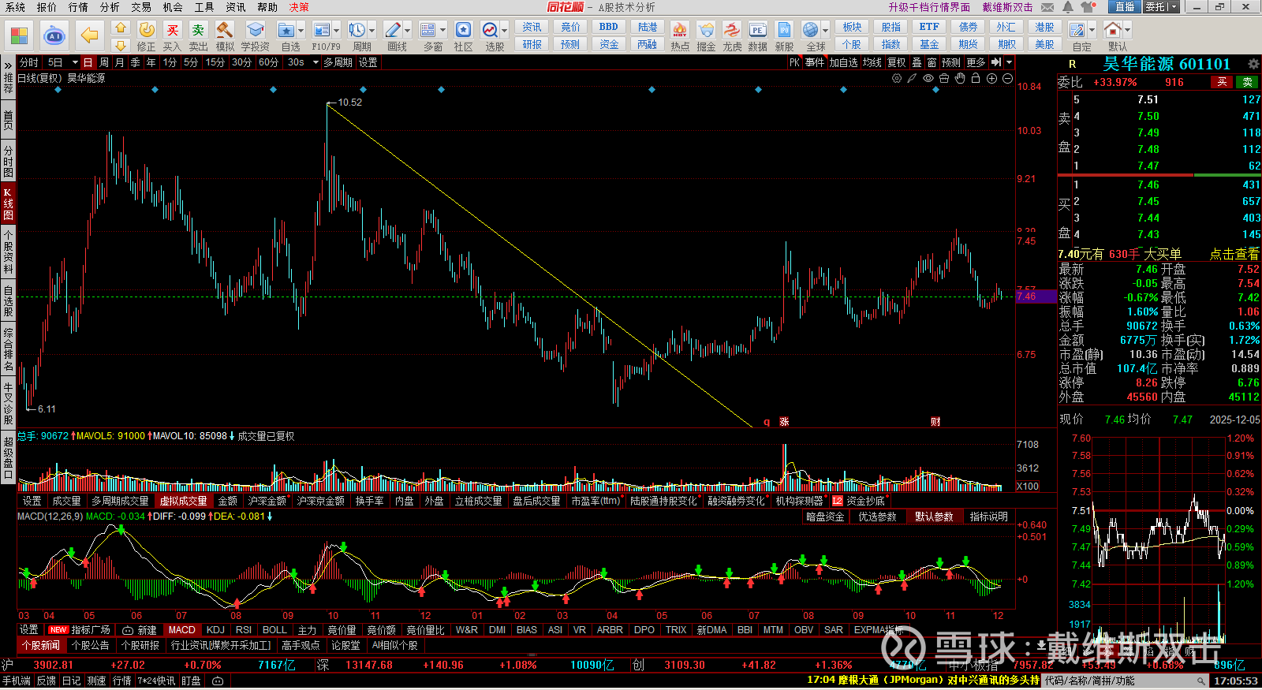Open the AI assistant robot icon
The image size is (1262, 690).
54,36
